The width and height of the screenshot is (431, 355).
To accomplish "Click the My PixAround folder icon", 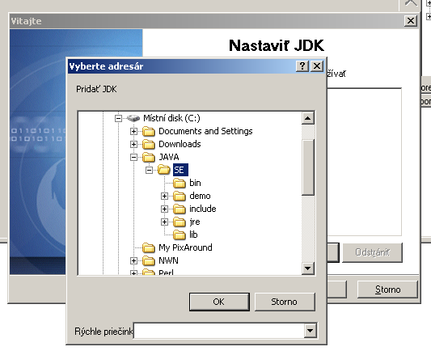I will (x=149, y=247).
